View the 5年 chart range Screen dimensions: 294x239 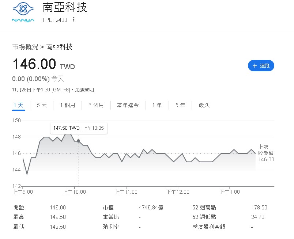pos(180,105)
